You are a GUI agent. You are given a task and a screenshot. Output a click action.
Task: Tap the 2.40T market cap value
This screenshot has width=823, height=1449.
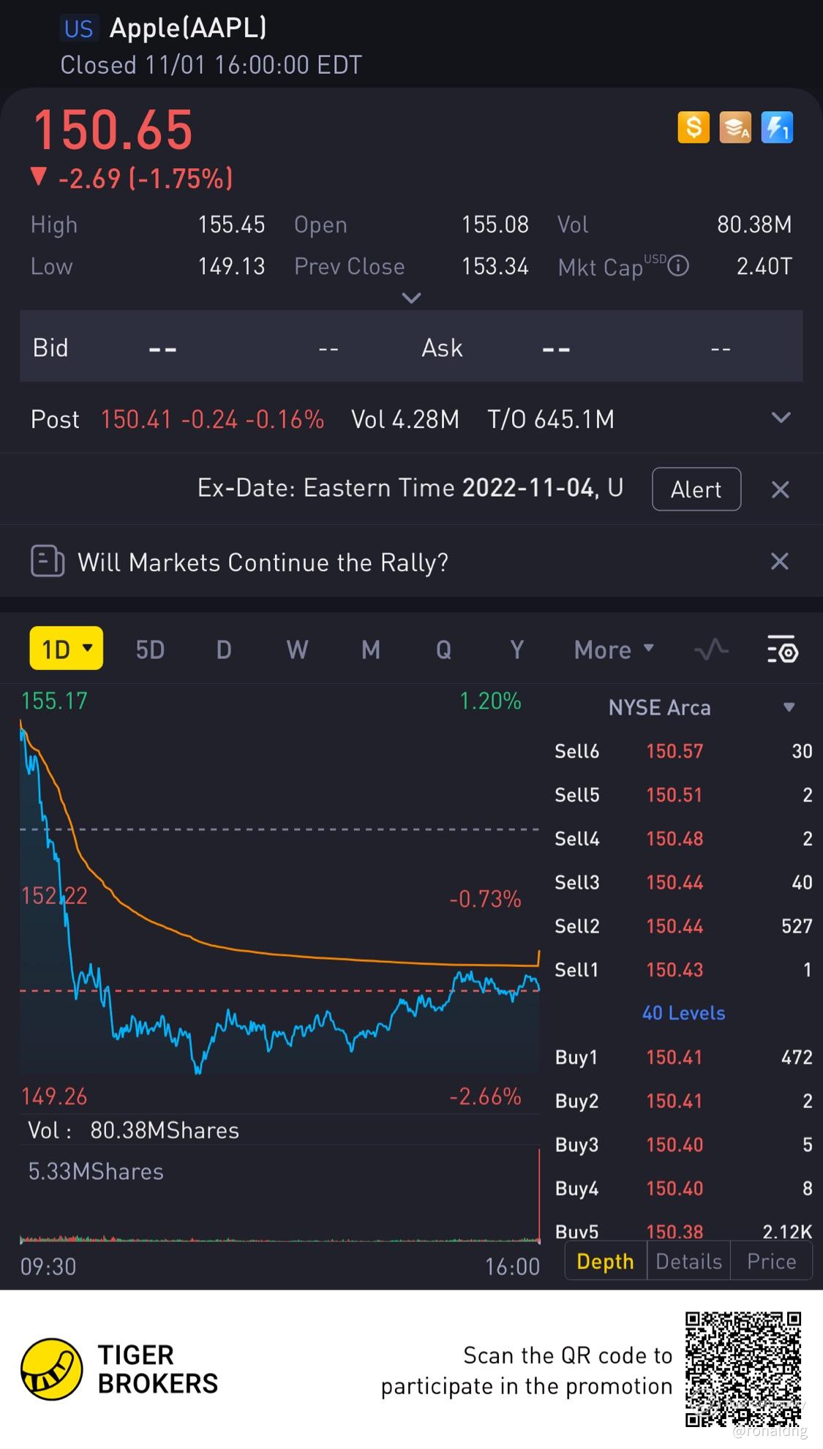click(x=764, y=266)
